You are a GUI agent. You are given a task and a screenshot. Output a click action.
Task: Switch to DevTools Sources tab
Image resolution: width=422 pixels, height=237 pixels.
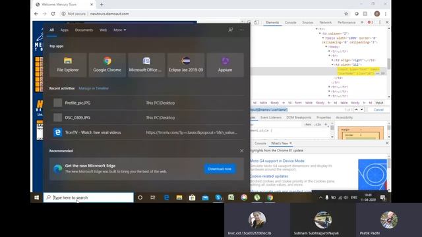click(x=308, y=22)
